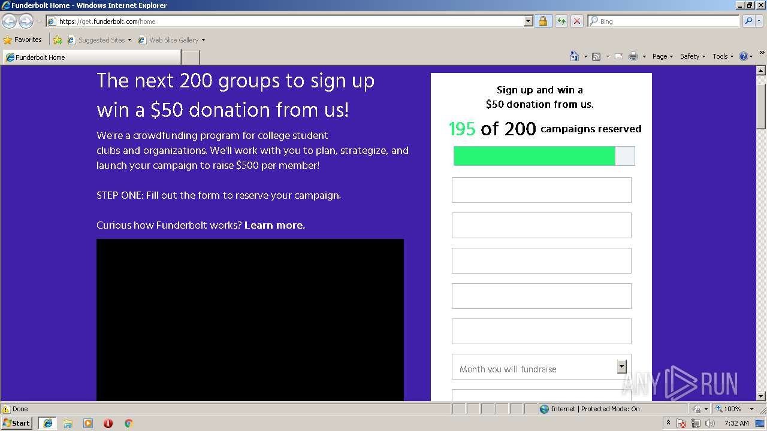
Task: Open the Help question mark menu
Action: click(746, 56)
